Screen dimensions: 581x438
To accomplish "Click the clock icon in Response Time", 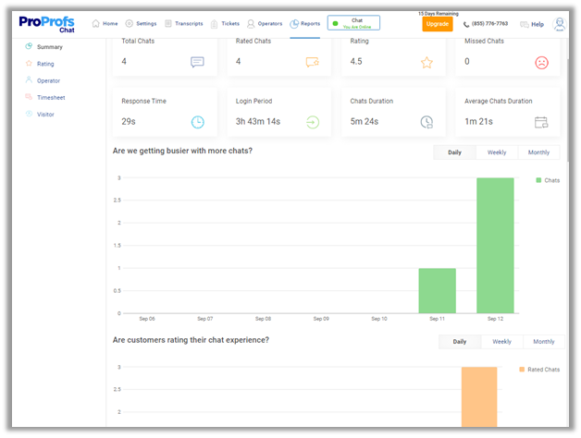I will coord(197,122).
